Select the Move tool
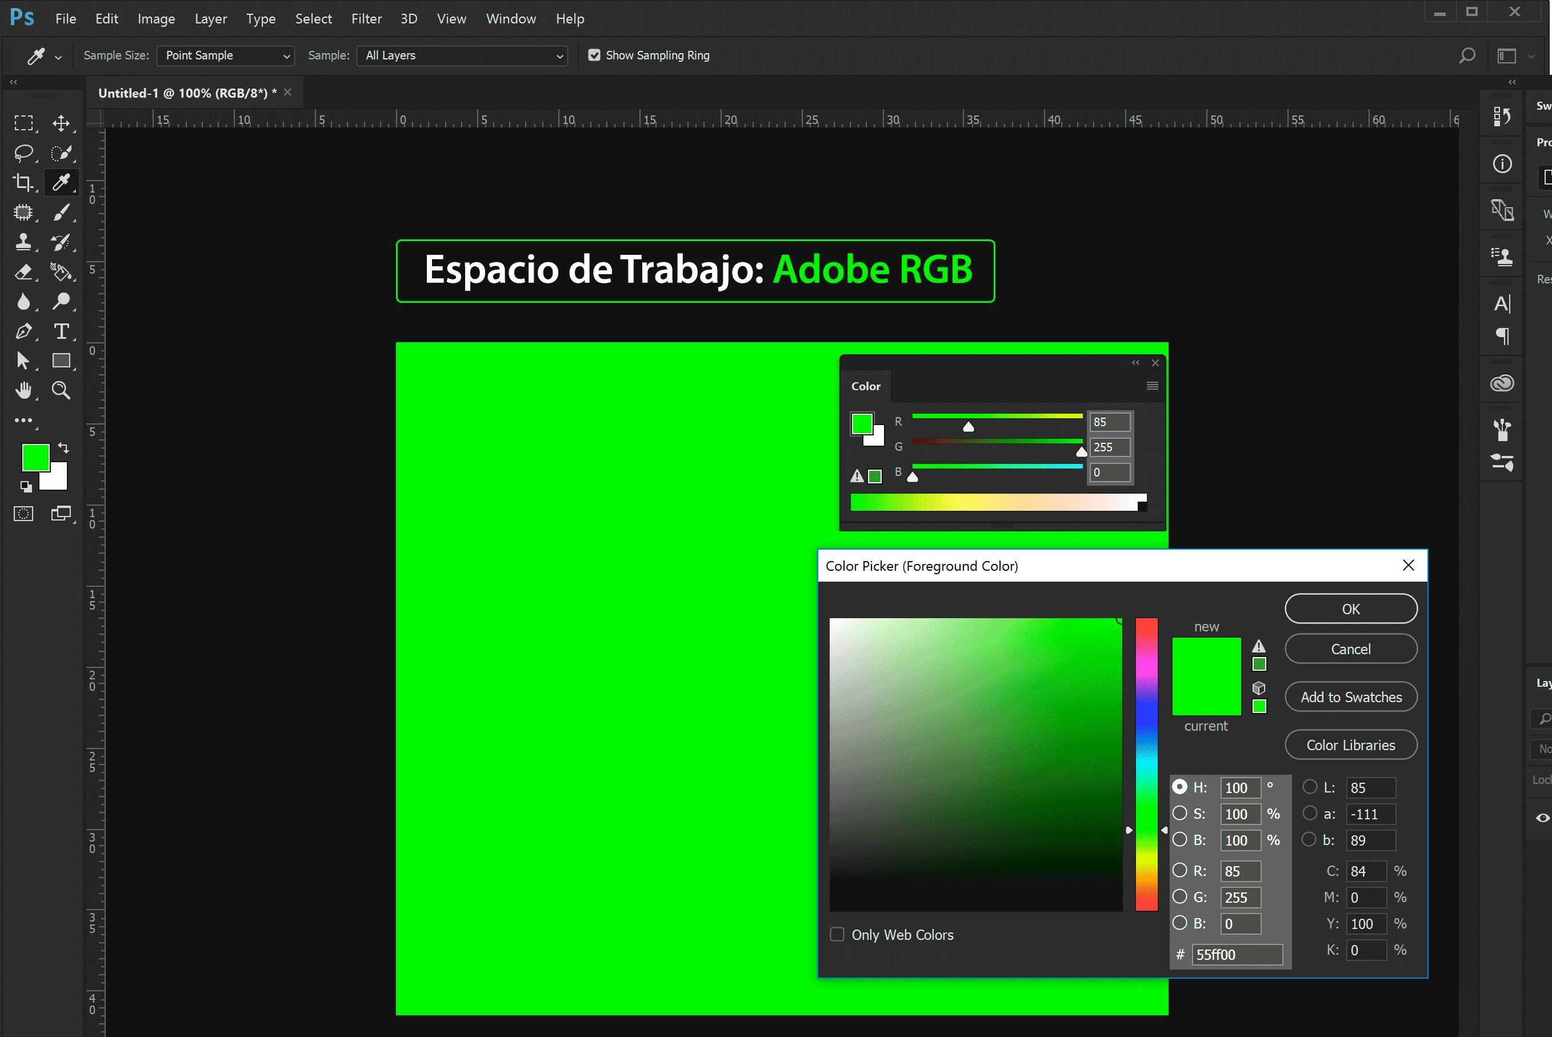This screenshot has width=1552, height=1037. coord(61,123)
